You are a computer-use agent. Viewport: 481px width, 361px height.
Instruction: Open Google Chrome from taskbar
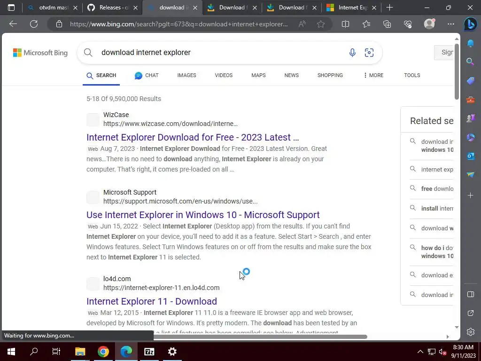[x=103, y=352]
